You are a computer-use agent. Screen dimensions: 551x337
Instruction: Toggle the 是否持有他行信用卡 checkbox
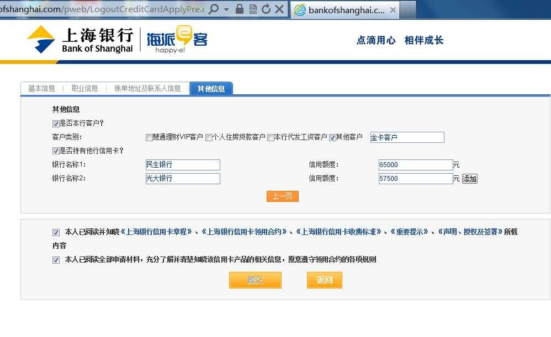pos(56,151)
